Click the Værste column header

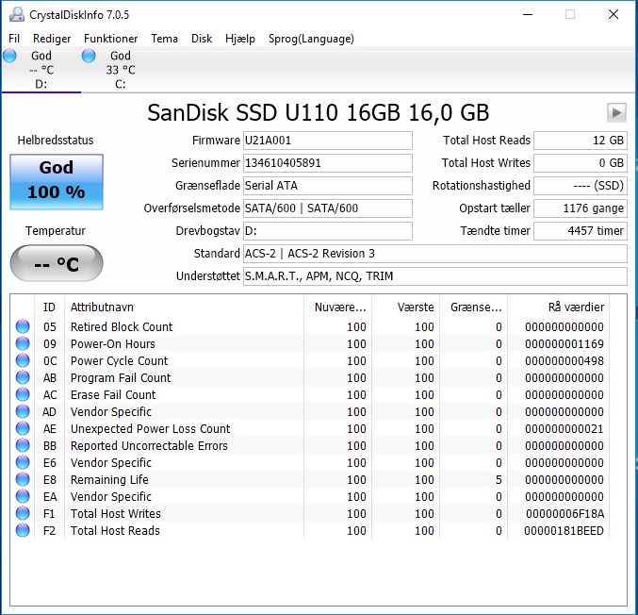[405, 307]
